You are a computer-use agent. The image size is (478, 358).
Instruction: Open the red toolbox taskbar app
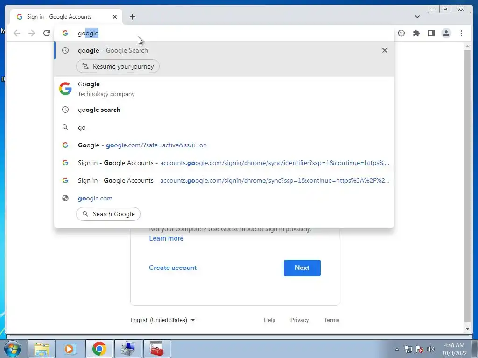[157, 349]
